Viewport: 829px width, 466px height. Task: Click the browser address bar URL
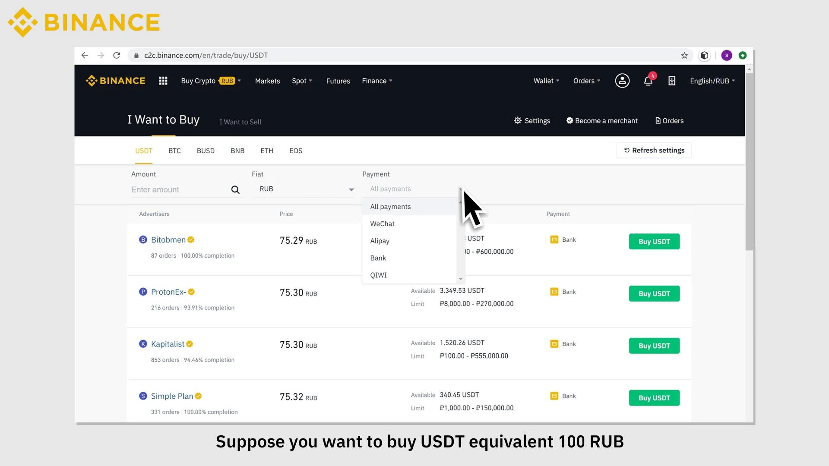tap(206, 55)
